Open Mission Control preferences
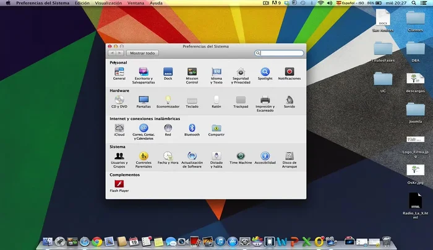Screen dimensions: 433x250 192,72
